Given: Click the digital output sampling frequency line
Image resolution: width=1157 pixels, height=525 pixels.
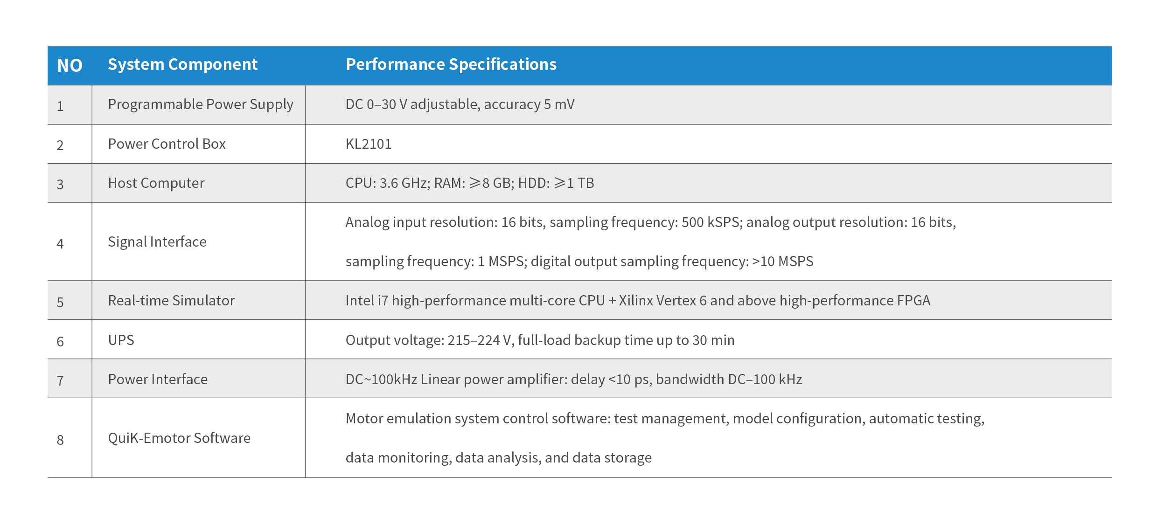Looking at the screenshot, I should tap(579, 262).
